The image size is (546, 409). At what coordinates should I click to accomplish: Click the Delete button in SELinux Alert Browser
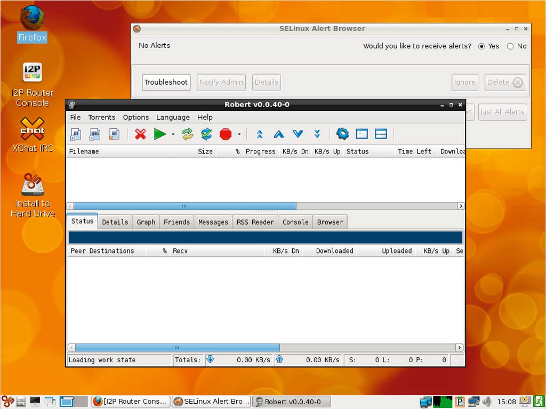pyautogui.click(x=505, y=83)
